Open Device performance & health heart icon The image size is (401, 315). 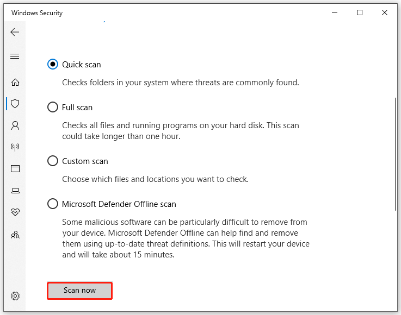15,212
